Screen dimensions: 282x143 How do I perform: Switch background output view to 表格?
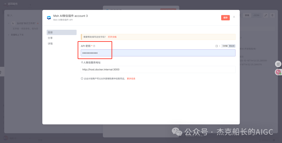tap(247, 15)
